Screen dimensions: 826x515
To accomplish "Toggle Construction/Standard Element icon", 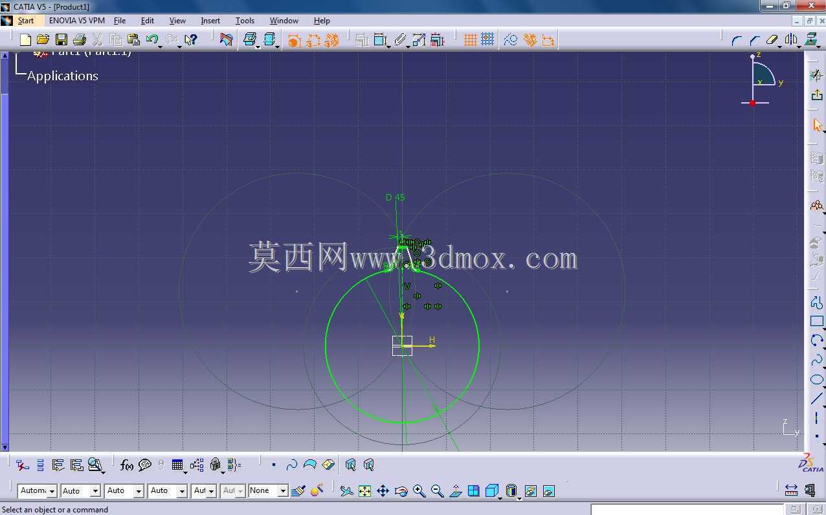I will point(511,40).
